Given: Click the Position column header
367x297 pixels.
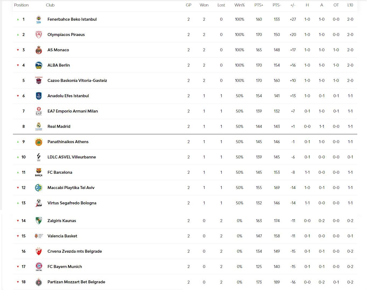Looking at the screenshot, I should pyautogui.click(x=21, y=5).
